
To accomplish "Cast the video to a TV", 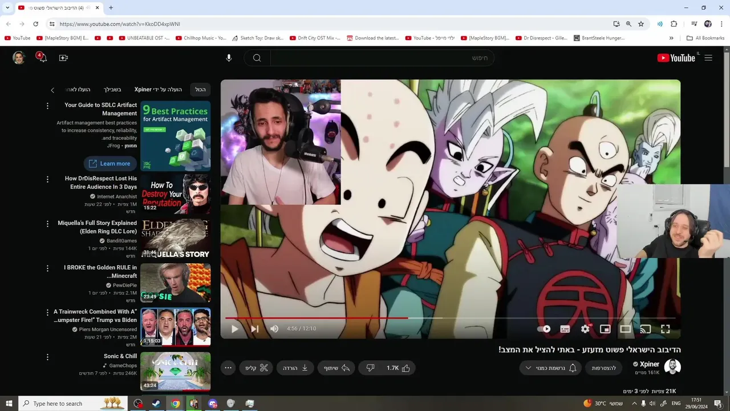I will point(646,329).
